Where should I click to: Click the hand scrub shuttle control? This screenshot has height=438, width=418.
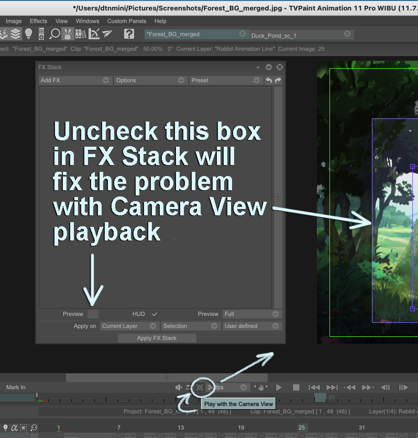pos(261,387)
